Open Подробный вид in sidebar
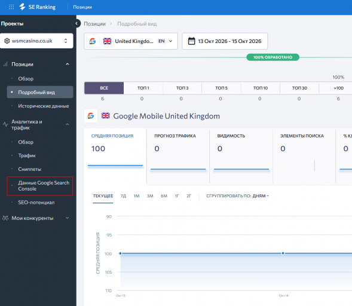 [x=40, y=92]
